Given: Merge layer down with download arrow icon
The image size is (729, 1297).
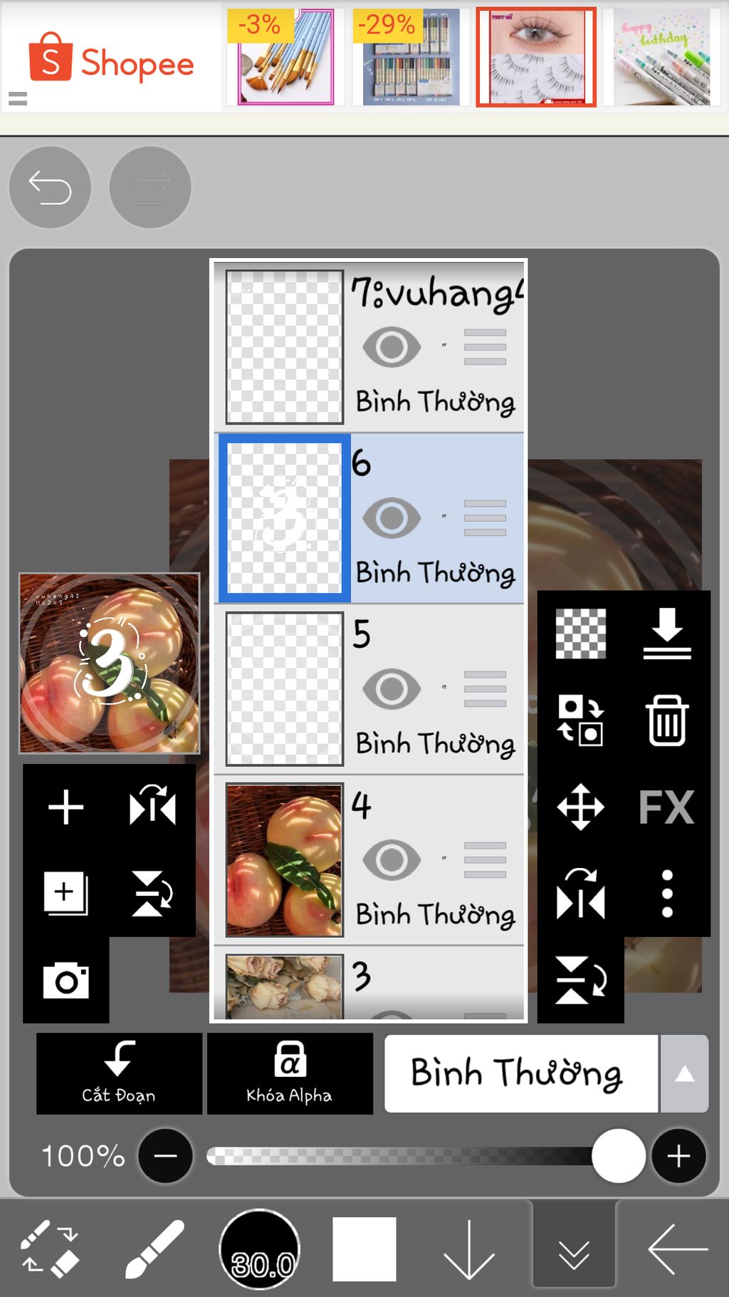Looking at the screenshot, I should pos(666,634).
